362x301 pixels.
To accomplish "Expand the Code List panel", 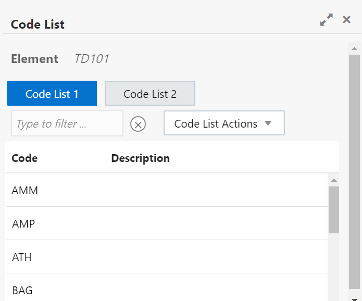I will pyautogui.click(x=327, y=20).
